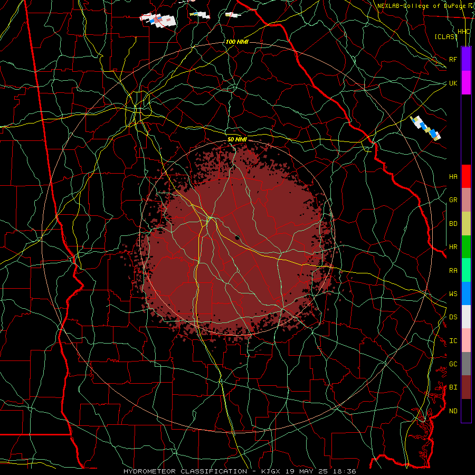Click the ND black legend swatch
The image size is (475, 475).
click(466, 411)
